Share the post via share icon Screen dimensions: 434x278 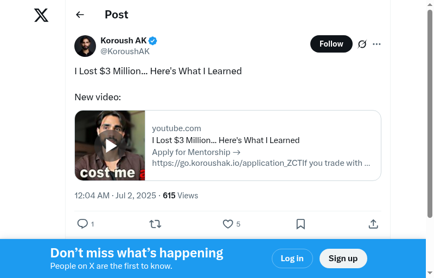coord(373,224)
